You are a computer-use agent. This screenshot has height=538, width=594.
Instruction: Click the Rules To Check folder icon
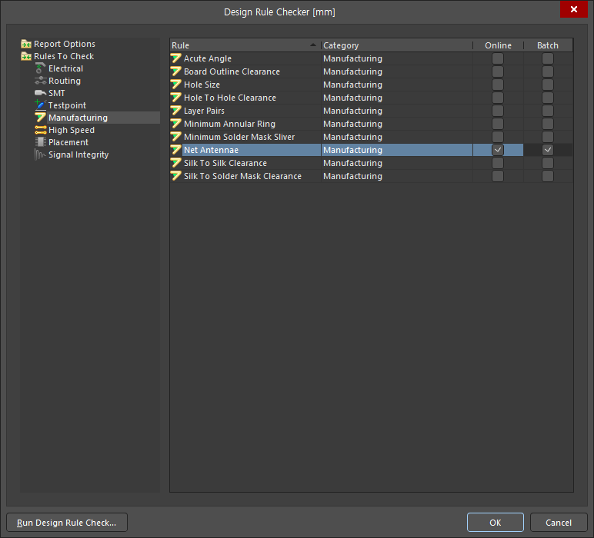tap(26, 56)
